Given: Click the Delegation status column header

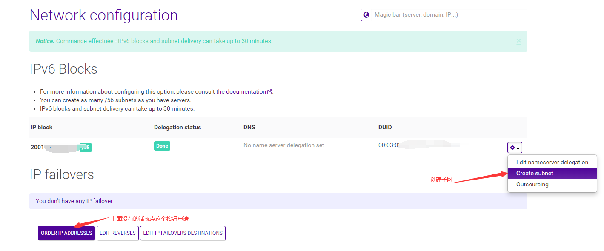Looking at the screenshot, I should pyautogui.click(x=177, y=127).
